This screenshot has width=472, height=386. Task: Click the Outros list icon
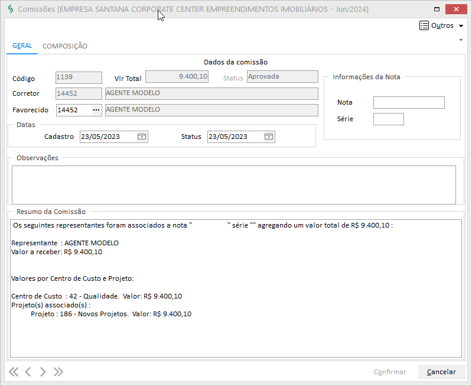tap(424, 25)
